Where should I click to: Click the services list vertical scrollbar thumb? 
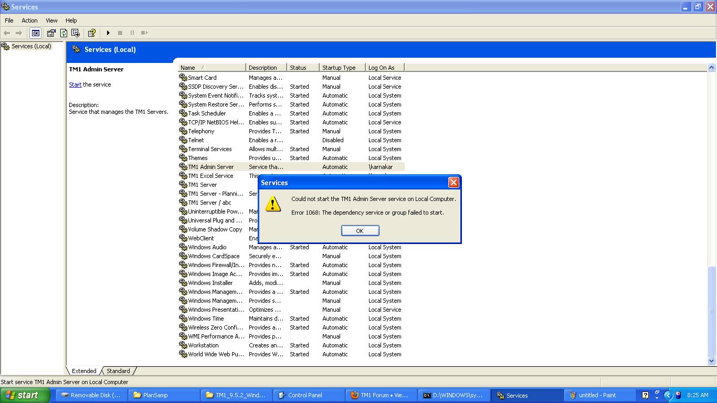tap(712, 311)
